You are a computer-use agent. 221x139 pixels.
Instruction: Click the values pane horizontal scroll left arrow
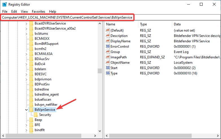tap(107, 136)
